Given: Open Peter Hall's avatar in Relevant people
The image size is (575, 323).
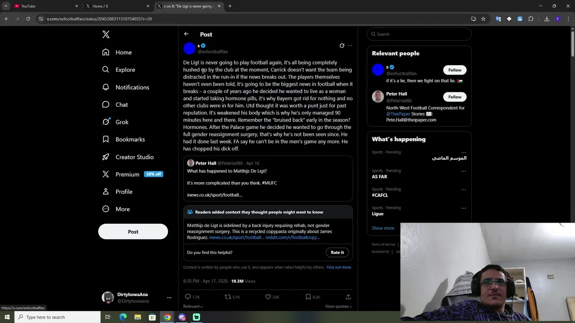Looking at the screenshot, I should click(x=378, y=96).
